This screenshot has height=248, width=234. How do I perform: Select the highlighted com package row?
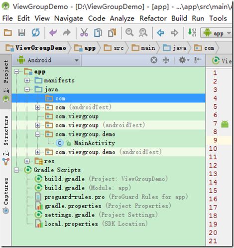point(109,98)
